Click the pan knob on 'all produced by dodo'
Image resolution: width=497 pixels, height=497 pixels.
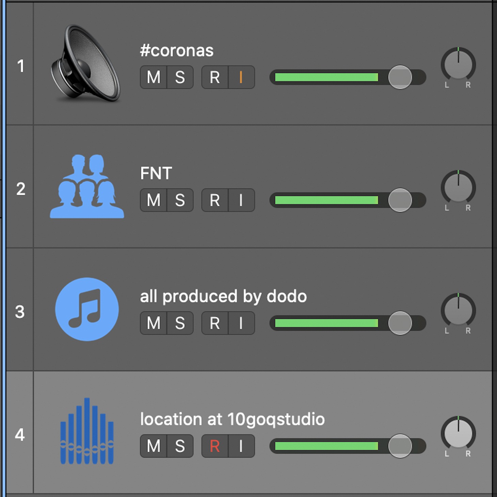[458, 310]
